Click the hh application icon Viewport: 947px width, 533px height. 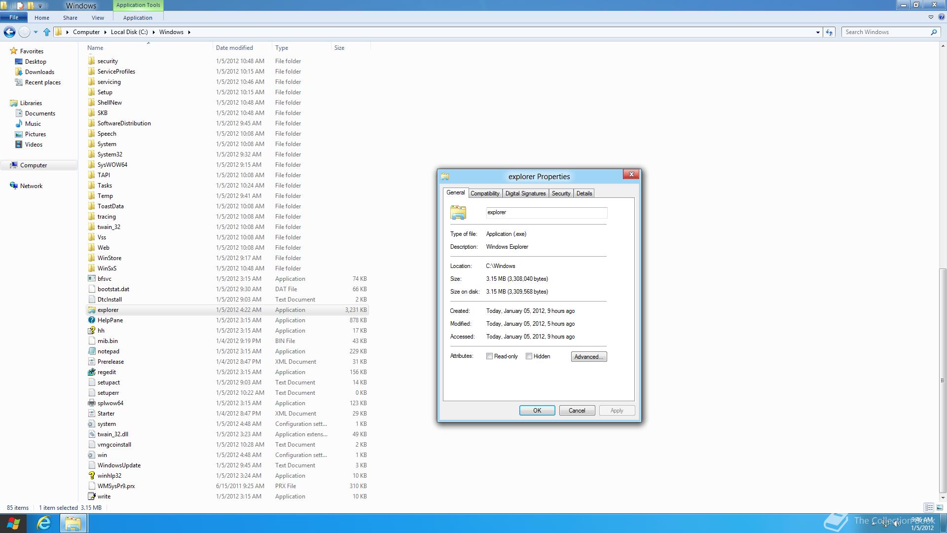click(x=92, y=331)
